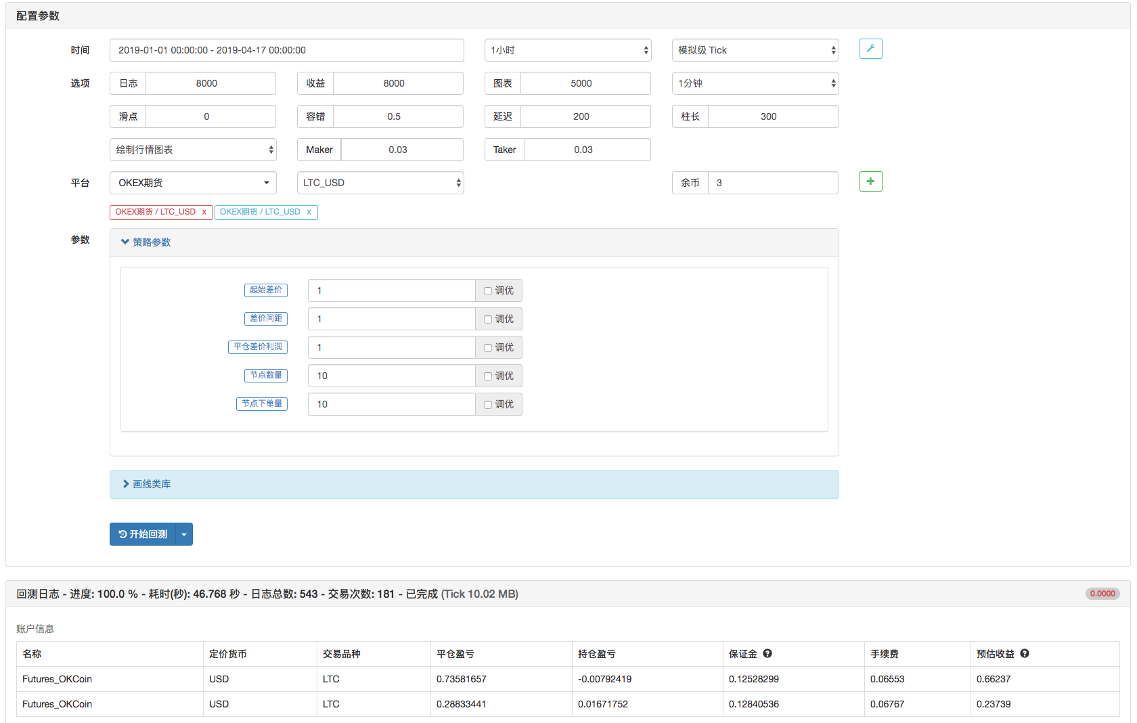
Task: Click the 柱长 value field
Action: [x=773, y=116]
